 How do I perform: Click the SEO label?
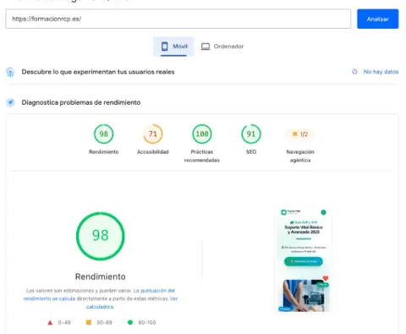point(251,152)
